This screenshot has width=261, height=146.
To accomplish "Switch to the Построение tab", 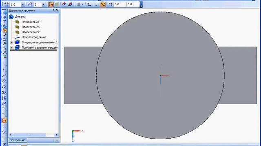I will 17,140.
